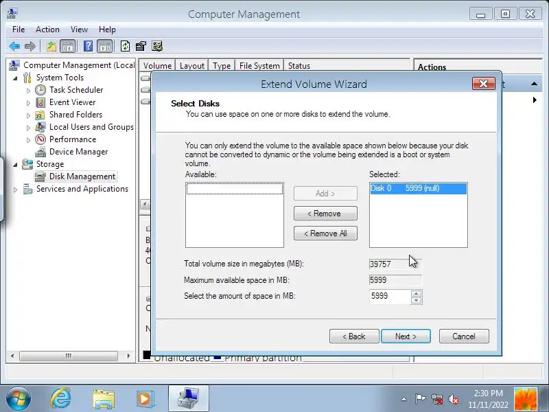Open the View menu
This screenshot has width=549, height=412.
pos(79,30)
